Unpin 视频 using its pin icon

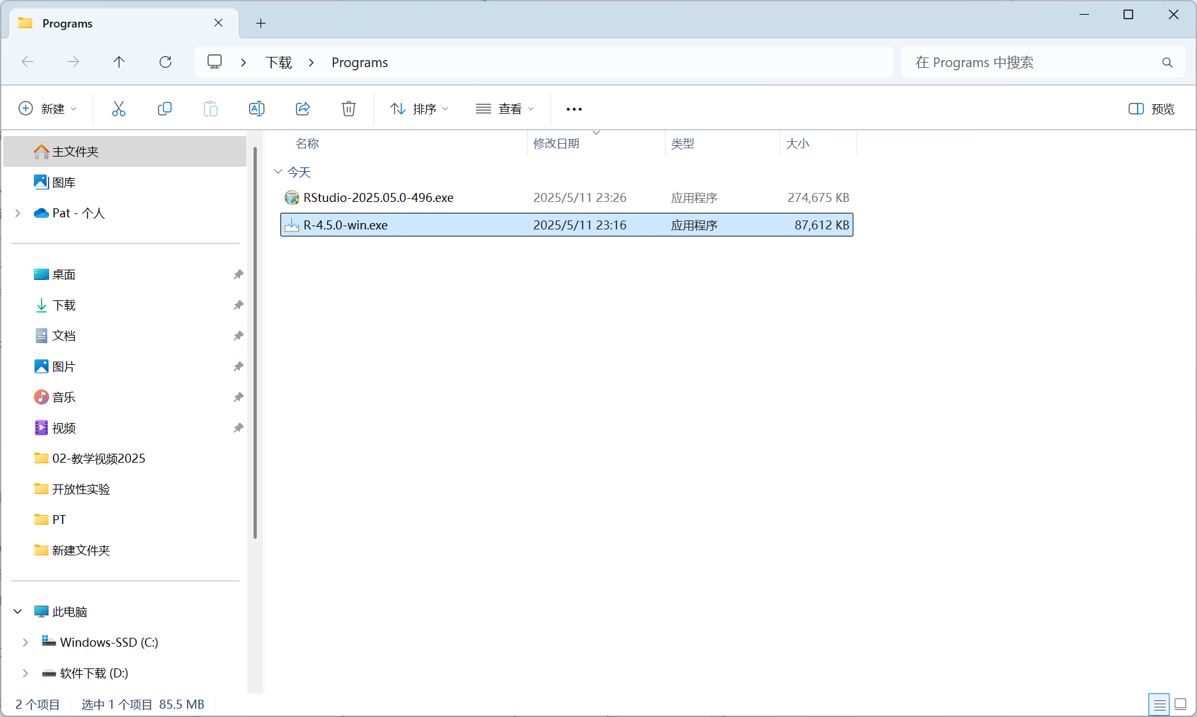click(238, 428)
